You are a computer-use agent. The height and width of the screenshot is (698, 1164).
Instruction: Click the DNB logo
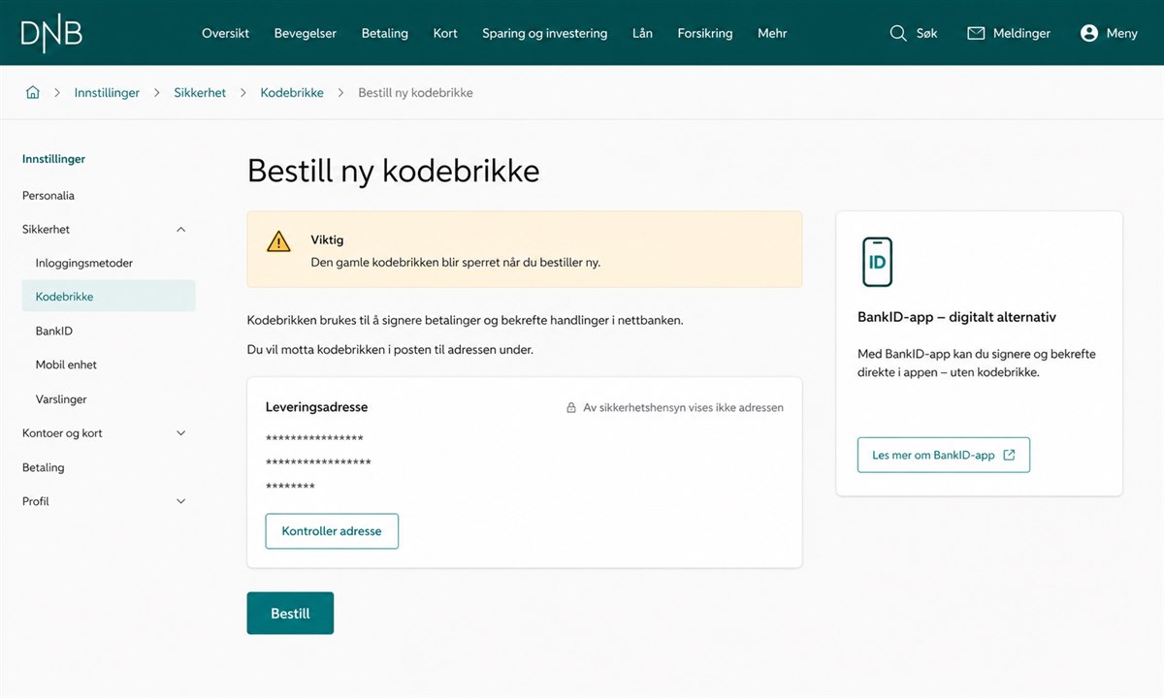(51, 33)
